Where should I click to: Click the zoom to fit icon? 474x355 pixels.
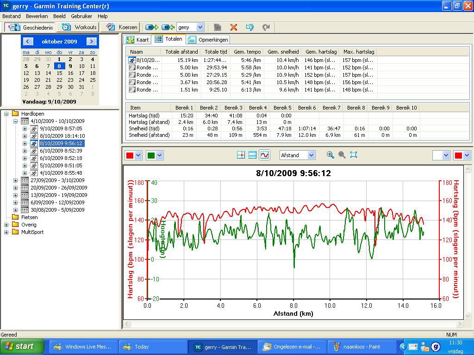[x=354, y=155]
